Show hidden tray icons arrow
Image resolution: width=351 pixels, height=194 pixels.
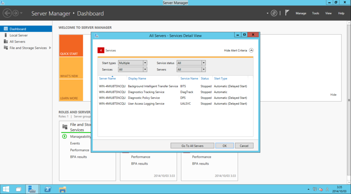coord(308,189)
